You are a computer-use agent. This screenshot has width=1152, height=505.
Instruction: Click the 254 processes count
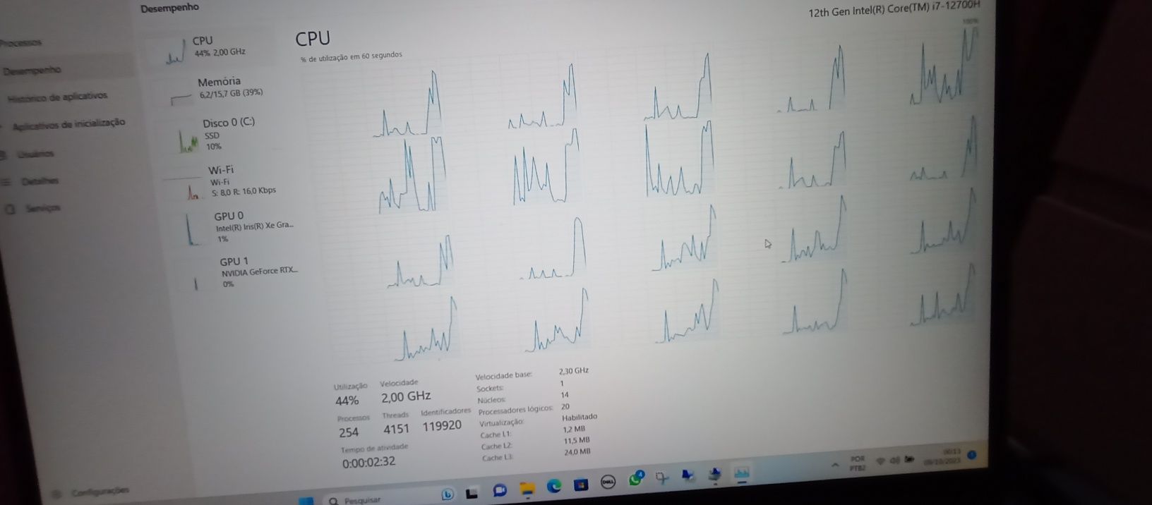tap(349, 432)
